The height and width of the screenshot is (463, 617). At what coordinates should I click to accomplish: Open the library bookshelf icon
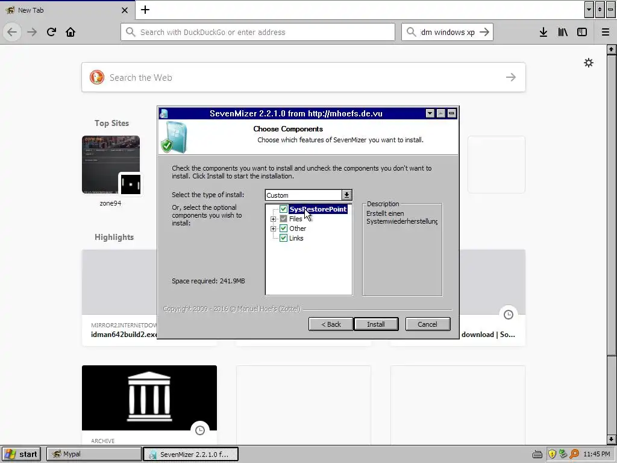click(x=563, y=32)
